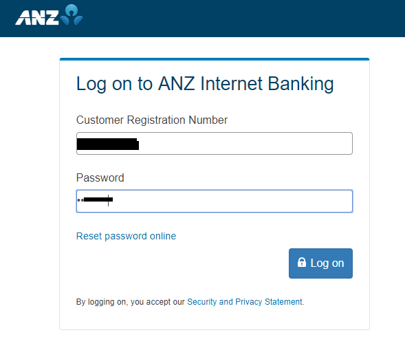Click the Customer Registration Number label
Image resolution: width=405 pixels, height=346 pixels.
click(152, 120)
